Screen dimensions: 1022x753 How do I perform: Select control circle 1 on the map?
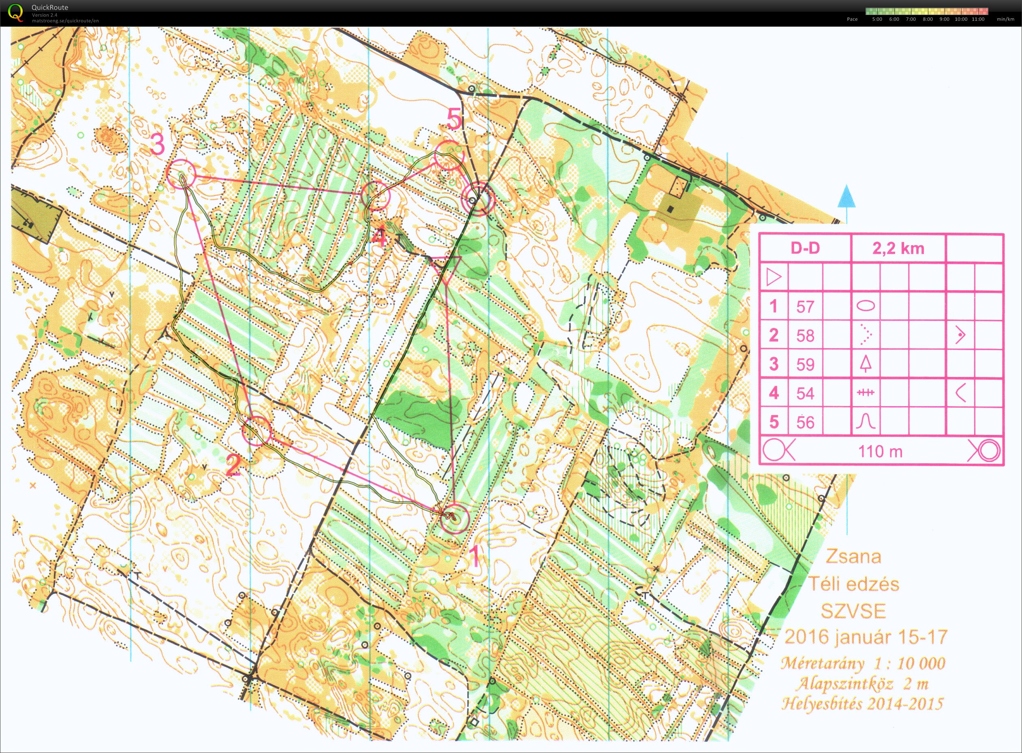coord(455,518)
